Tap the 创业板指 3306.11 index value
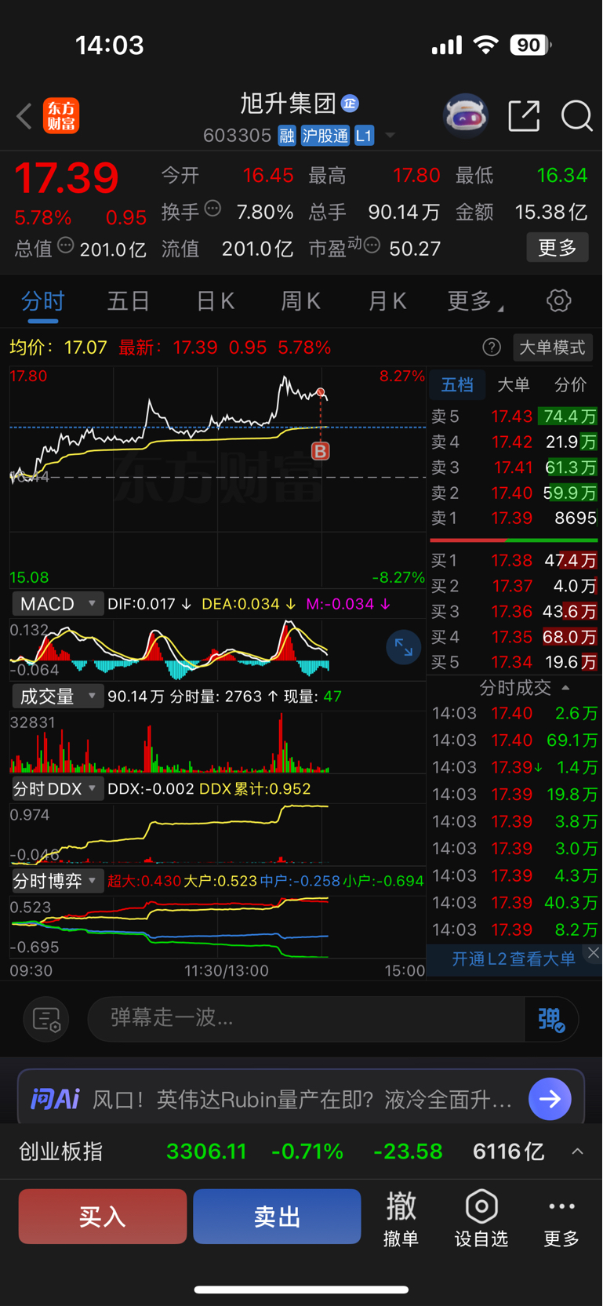603x1306 pixels. tap(206, 1151)
